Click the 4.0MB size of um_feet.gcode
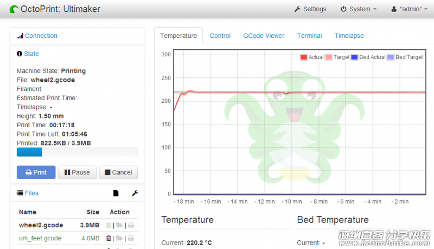This screenshot has width=434, height=249. coord(90,238)
